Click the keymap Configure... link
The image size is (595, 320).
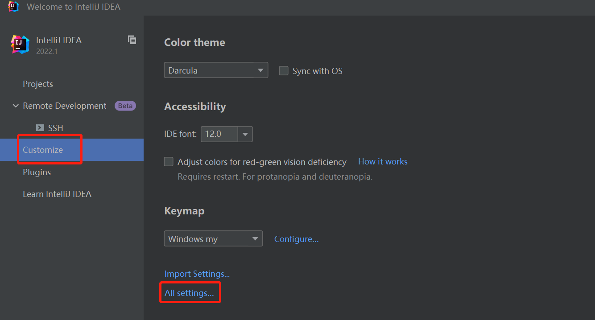coord(296,239)
